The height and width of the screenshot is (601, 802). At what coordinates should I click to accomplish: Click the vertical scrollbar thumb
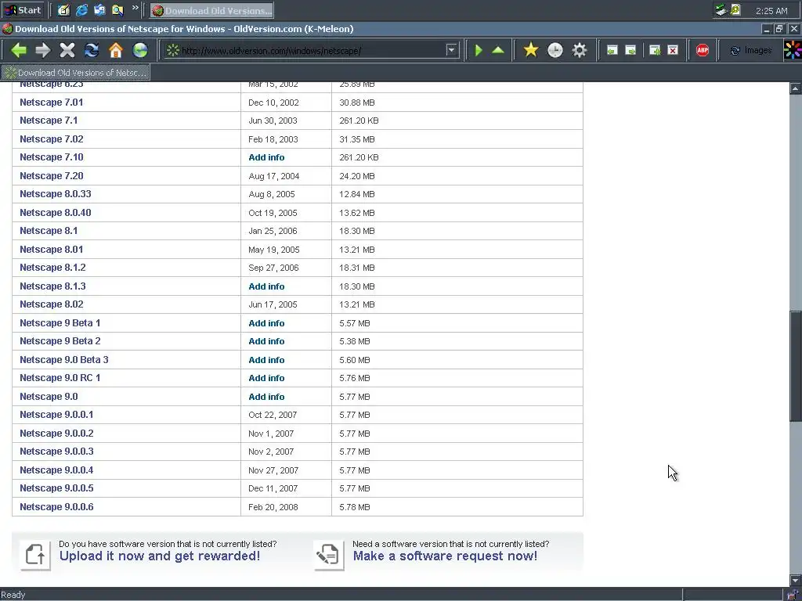[x=796, y=366]
